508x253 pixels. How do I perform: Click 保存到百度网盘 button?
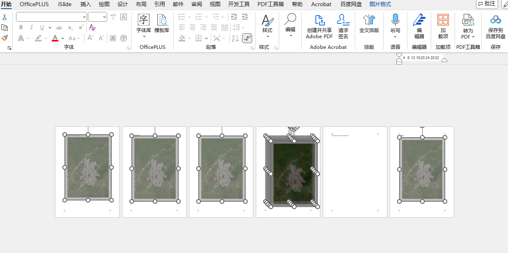pos(496,27)
